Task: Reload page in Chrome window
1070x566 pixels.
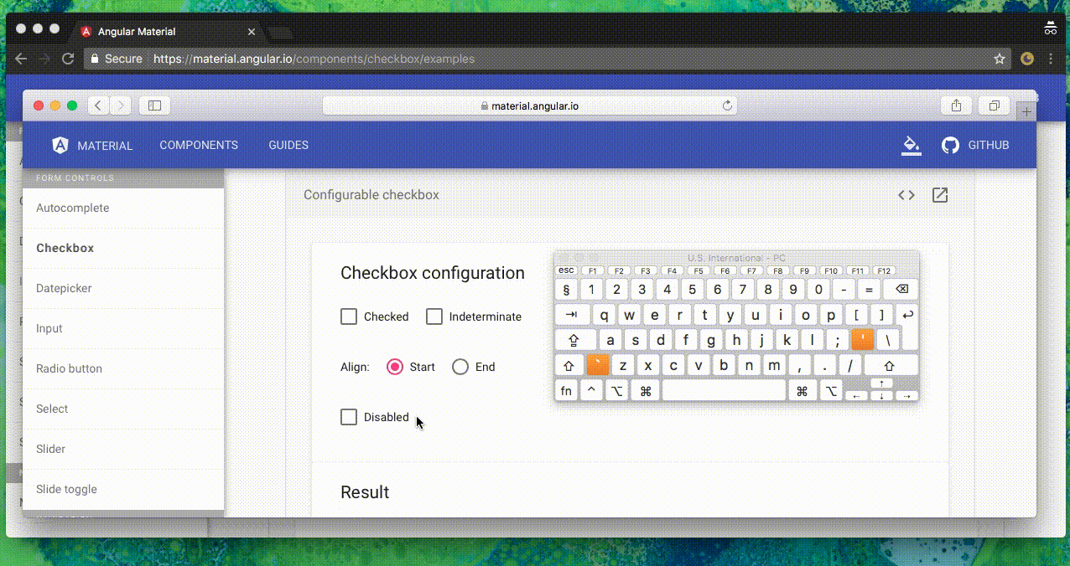Action: [69, 59]
